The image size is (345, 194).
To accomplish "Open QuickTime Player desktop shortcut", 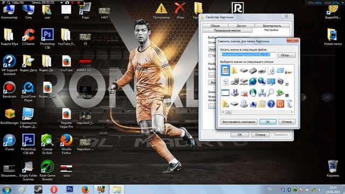I will (29, 92).
